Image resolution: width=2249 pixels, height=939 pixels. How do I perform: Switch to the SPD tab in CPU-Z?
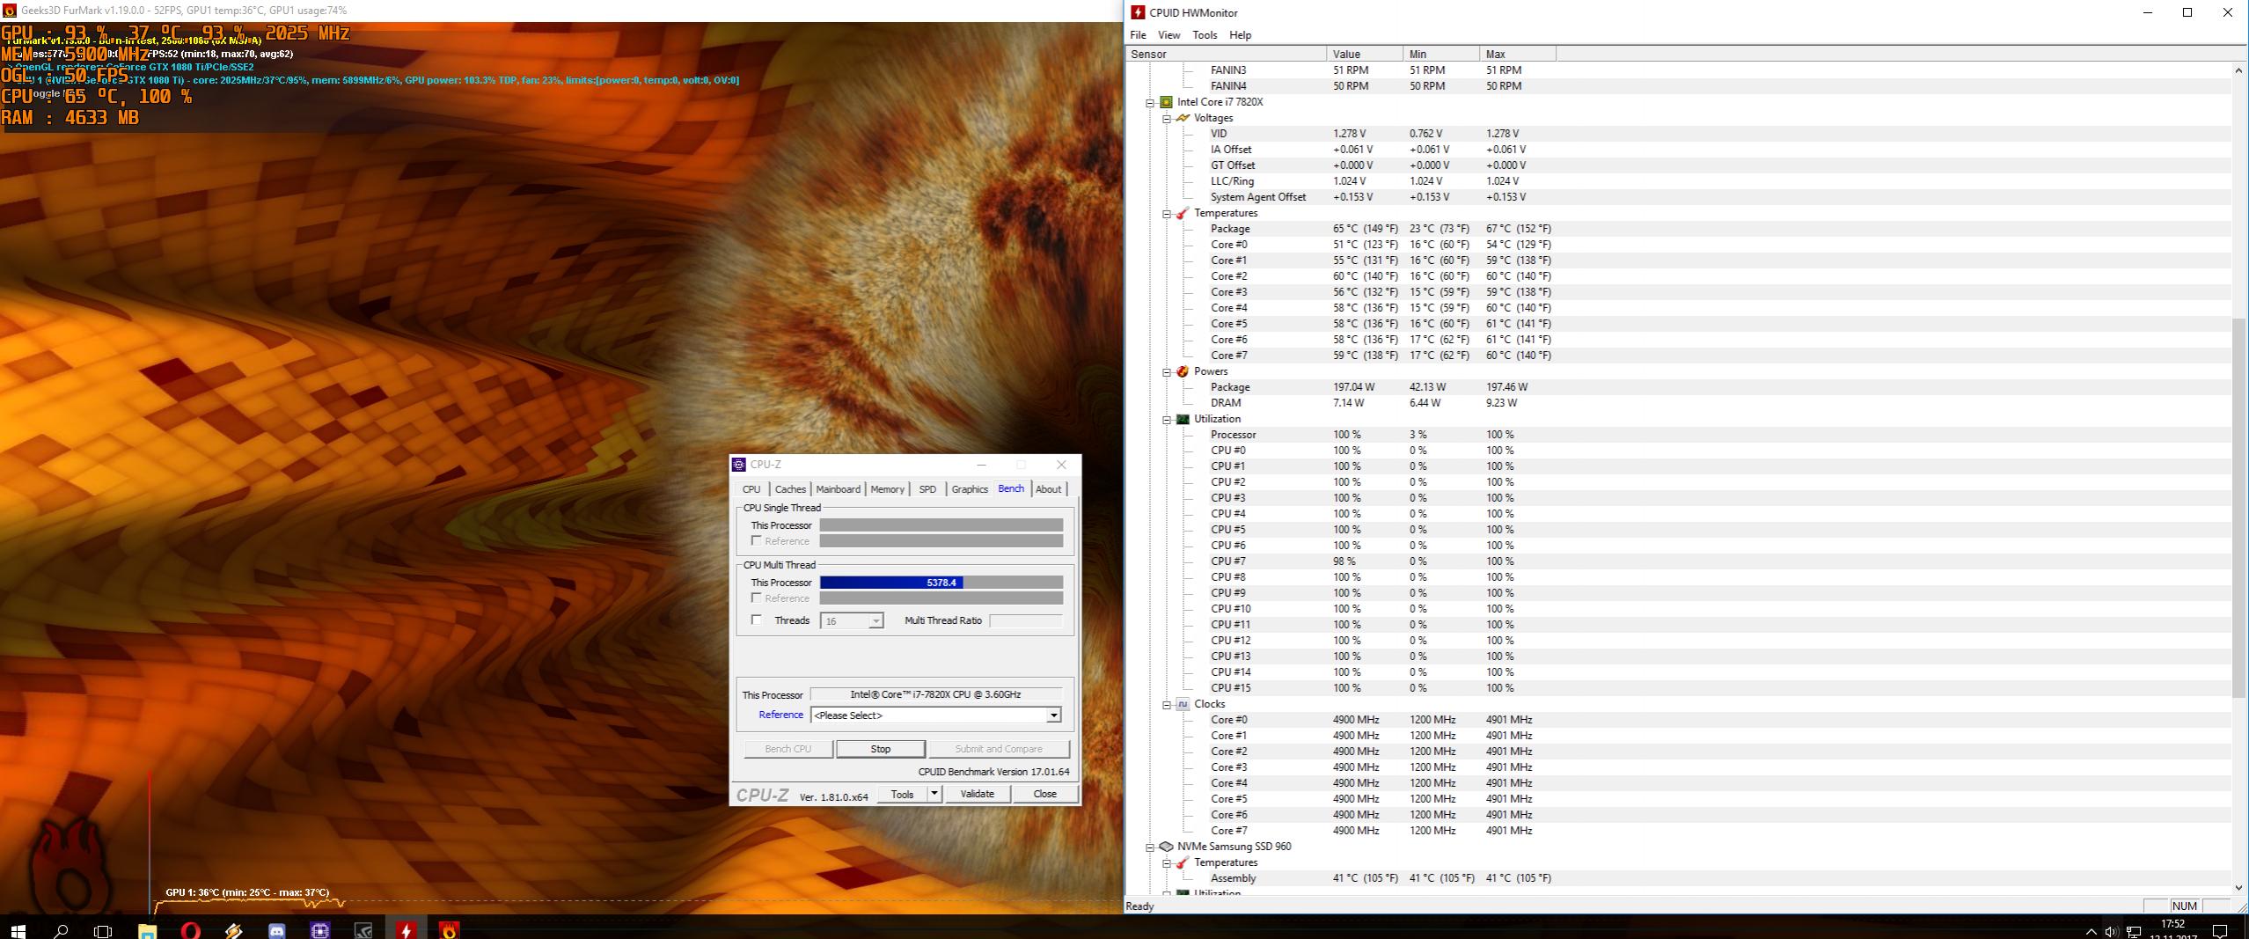927,489
